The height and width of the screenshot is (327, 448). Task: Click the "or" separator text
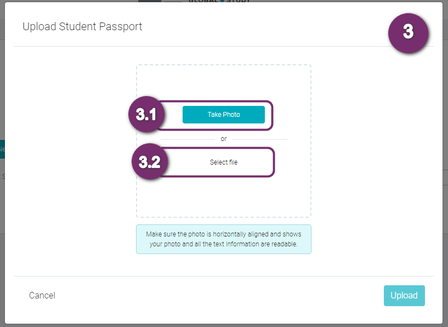(x=223, y=139)
